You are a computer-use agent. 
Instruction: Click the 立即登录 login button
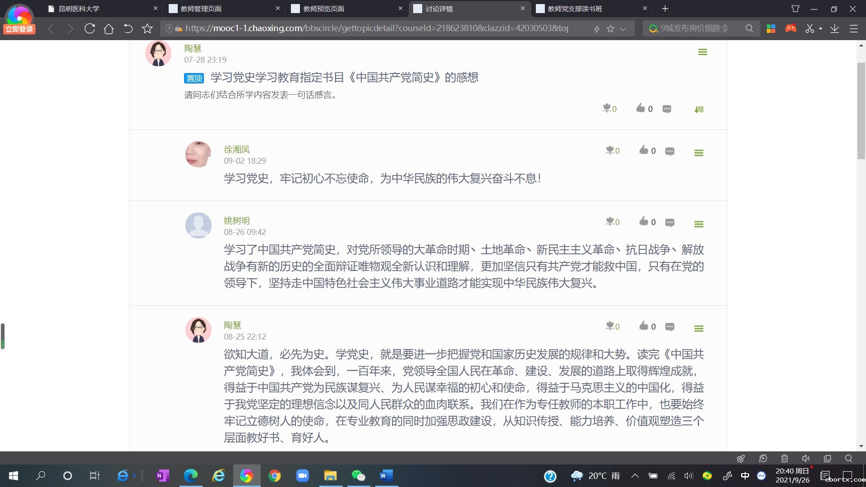(x=19, y=29)
